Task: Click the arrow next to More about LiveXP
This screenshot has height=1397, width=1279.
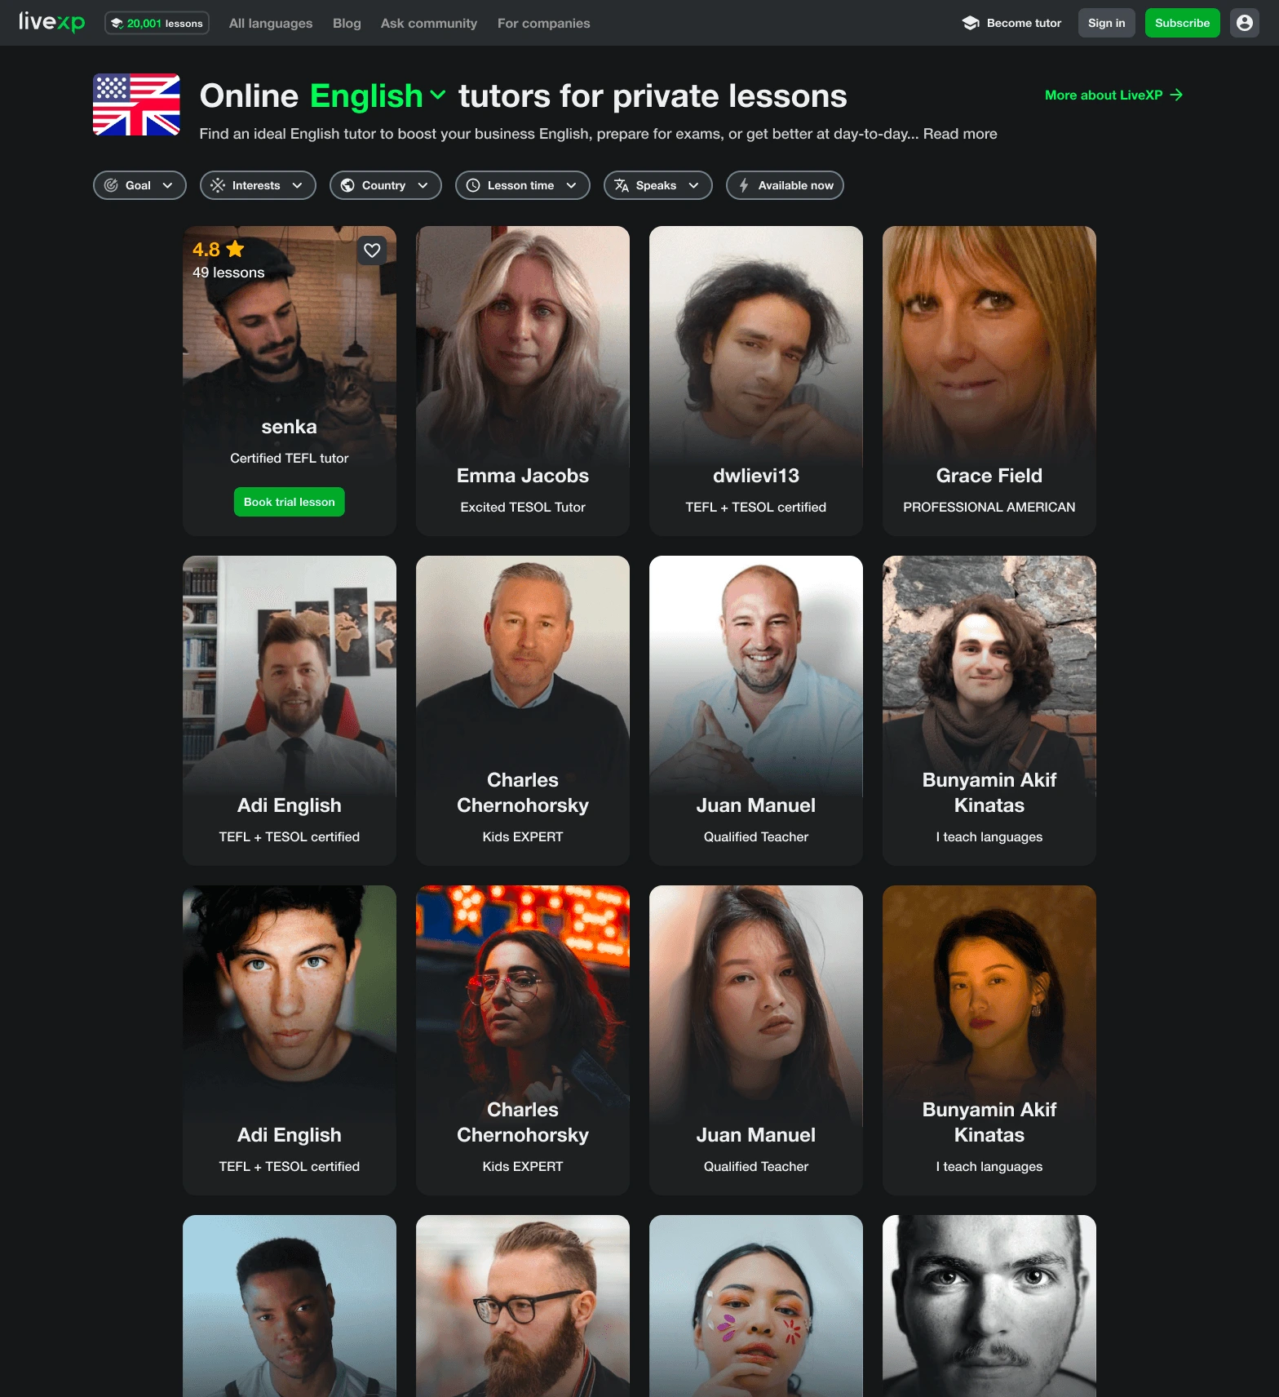Action: pos(1176,95)
